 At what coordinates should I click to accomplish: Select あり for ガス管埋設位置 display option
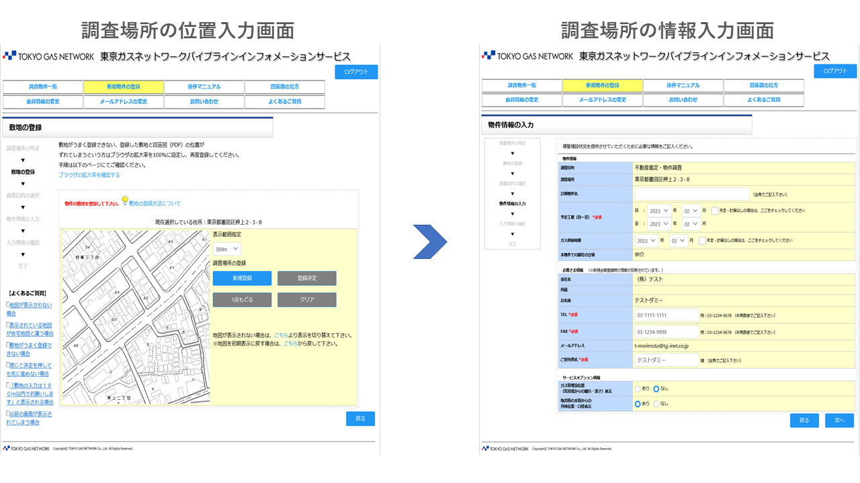(x=638, y=388)
